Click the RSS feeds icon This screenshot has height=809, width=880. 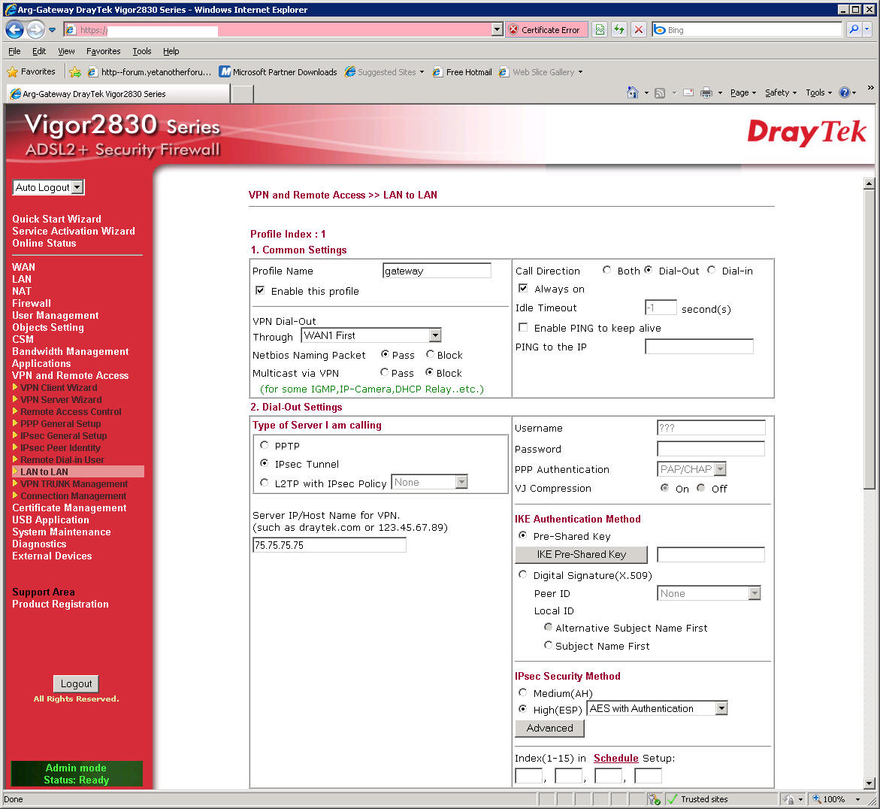(x=660, y=93)
